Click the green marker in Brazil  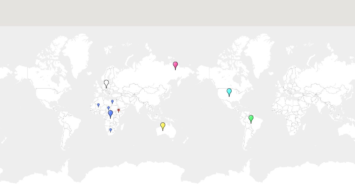tap(251, 119)
